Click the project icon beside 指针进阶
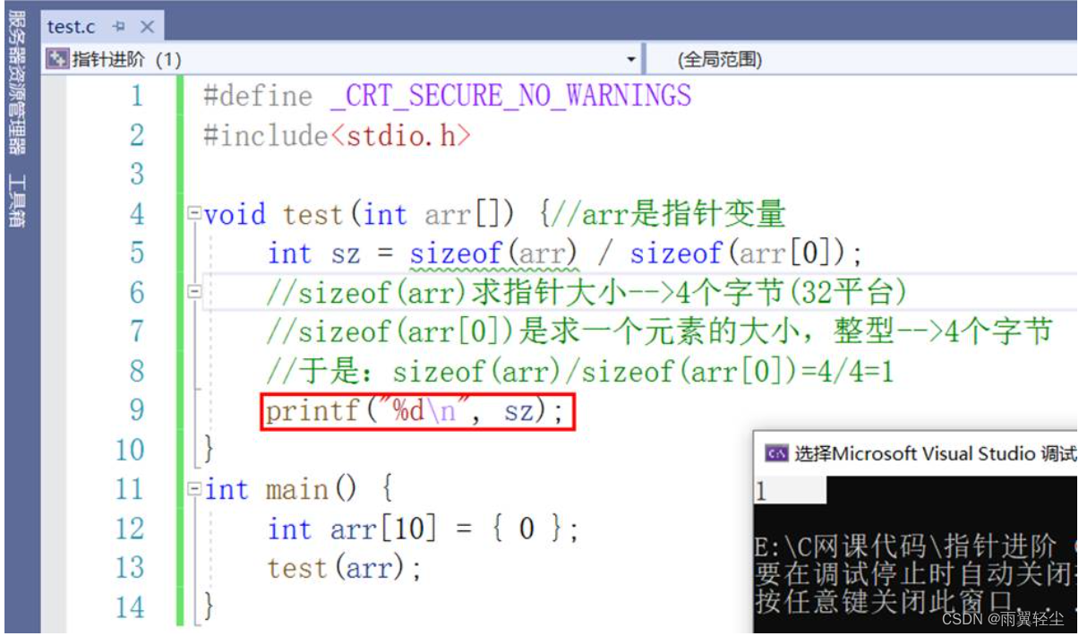 (57, 60)
